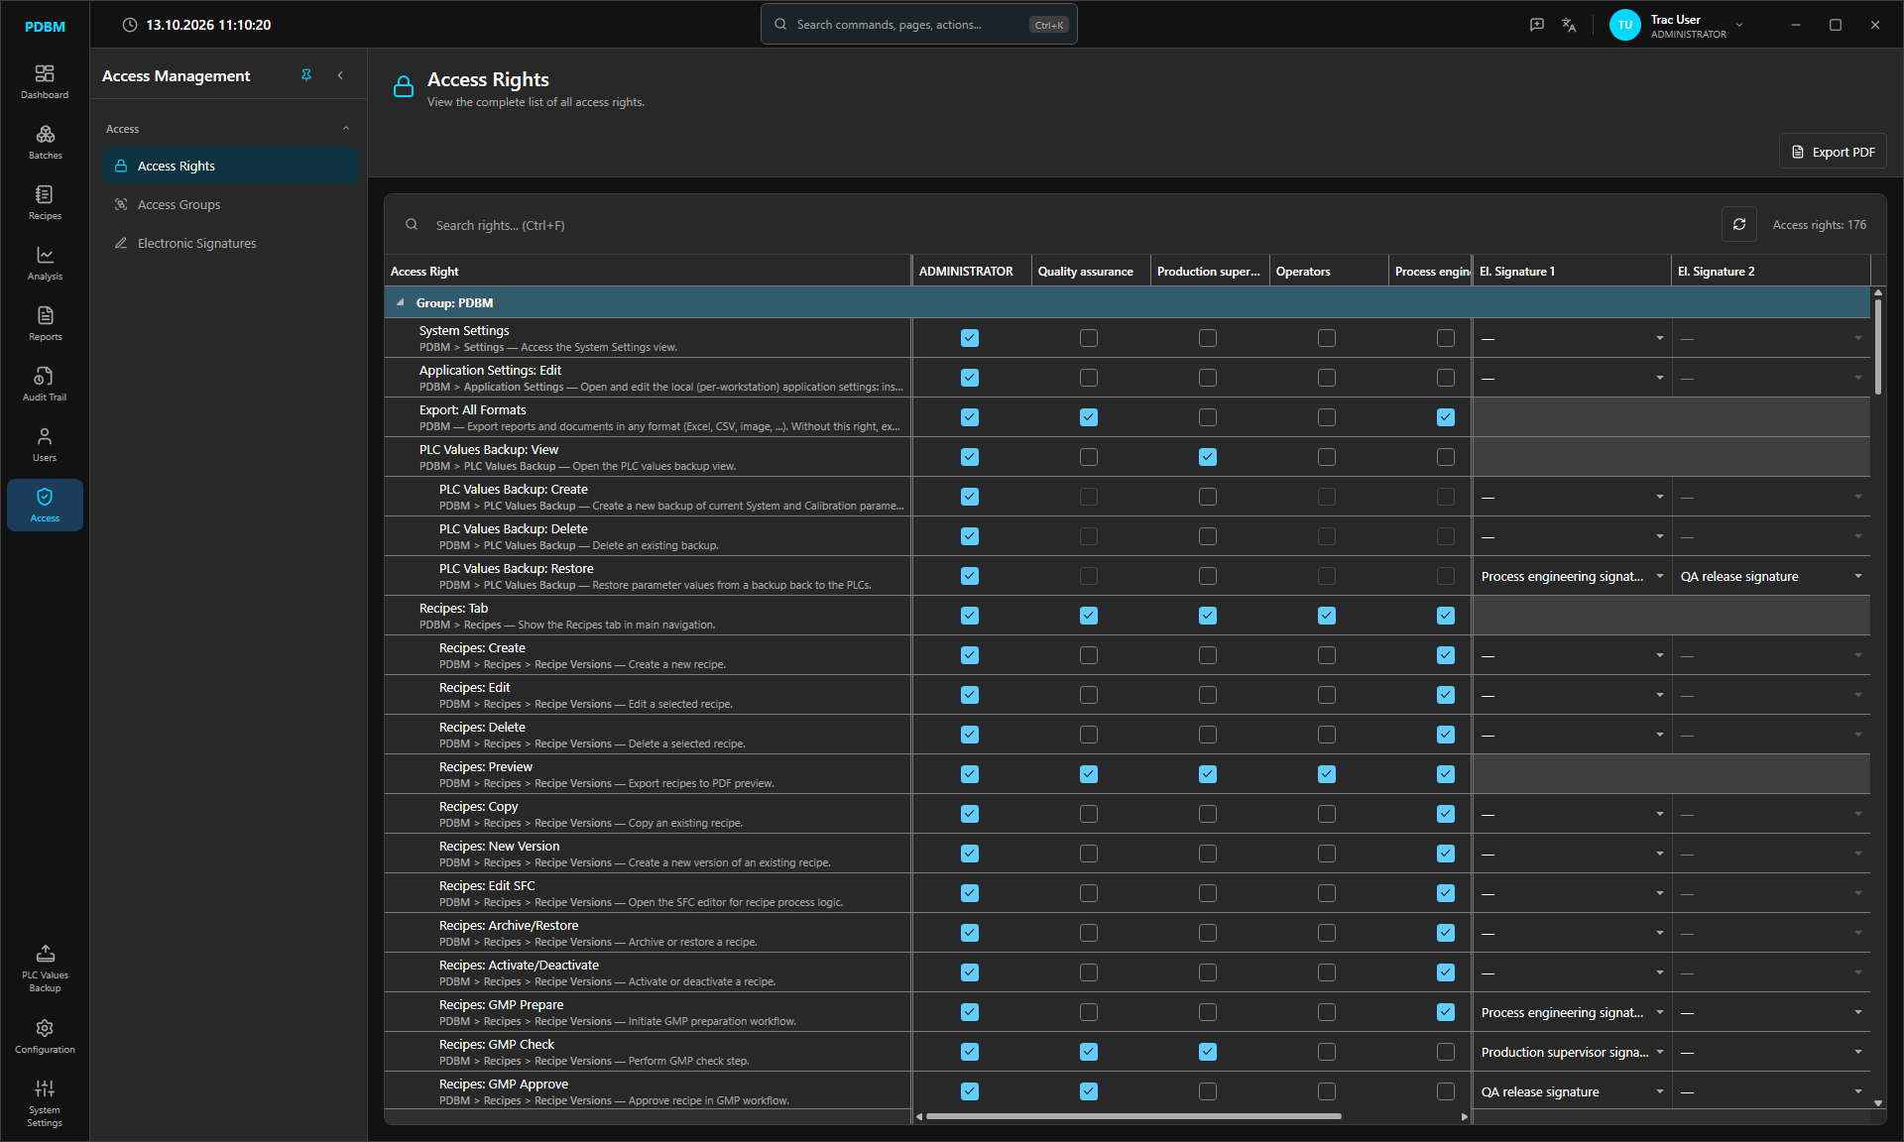This screenshot has height=1142, width=1904.
Task: Open System Settings sliders icon
Action: [45, 1102]
